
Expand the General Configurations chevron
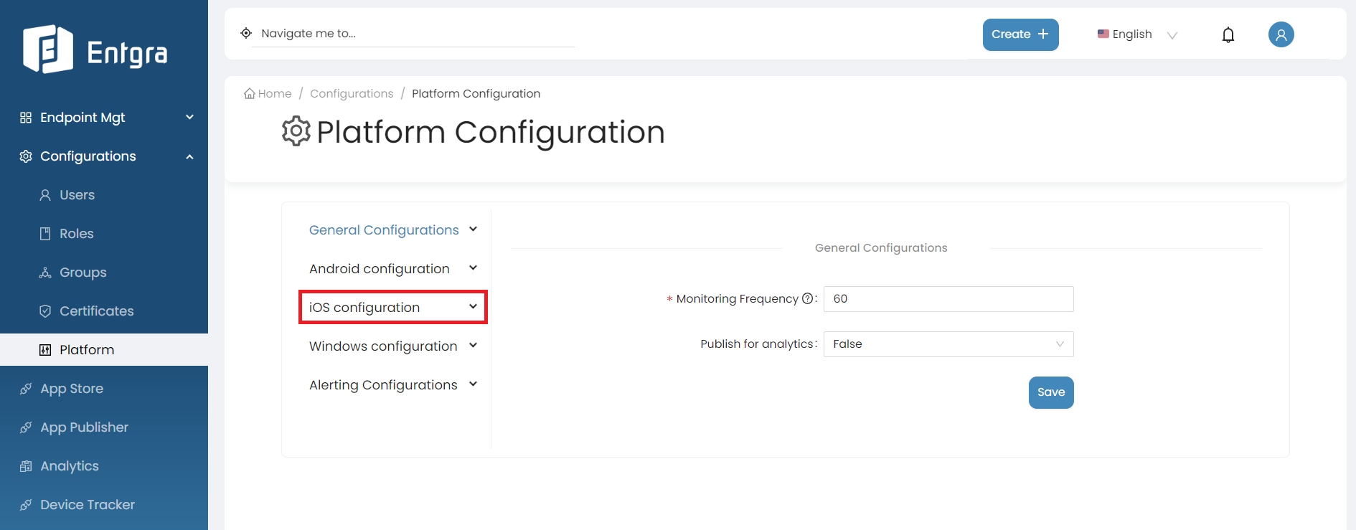tap(473, 229)
